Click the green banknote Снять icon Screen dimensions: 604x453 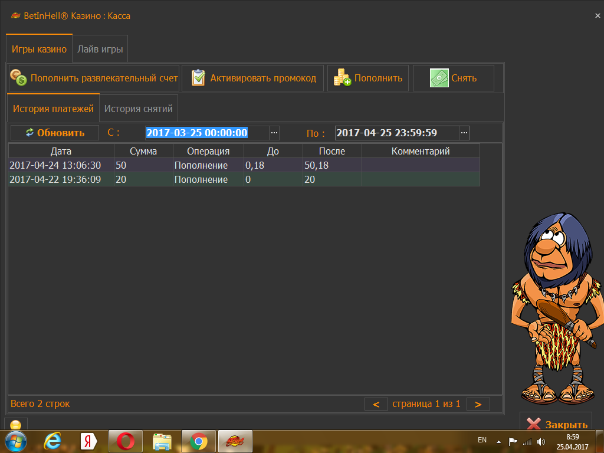coord(439,78)
